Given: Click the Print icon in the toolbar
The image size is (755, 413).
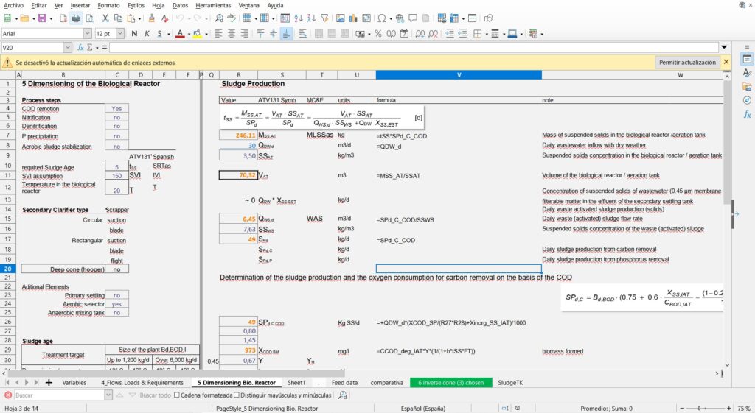Looking at the screenshot, I should pos(76,18).
